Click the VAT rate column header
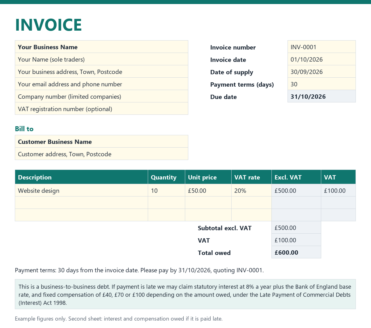Screen dimensions: 371x328 coord(251,177)
